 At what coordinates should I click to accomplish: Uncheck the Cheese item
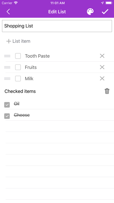(x=7, y=116)
